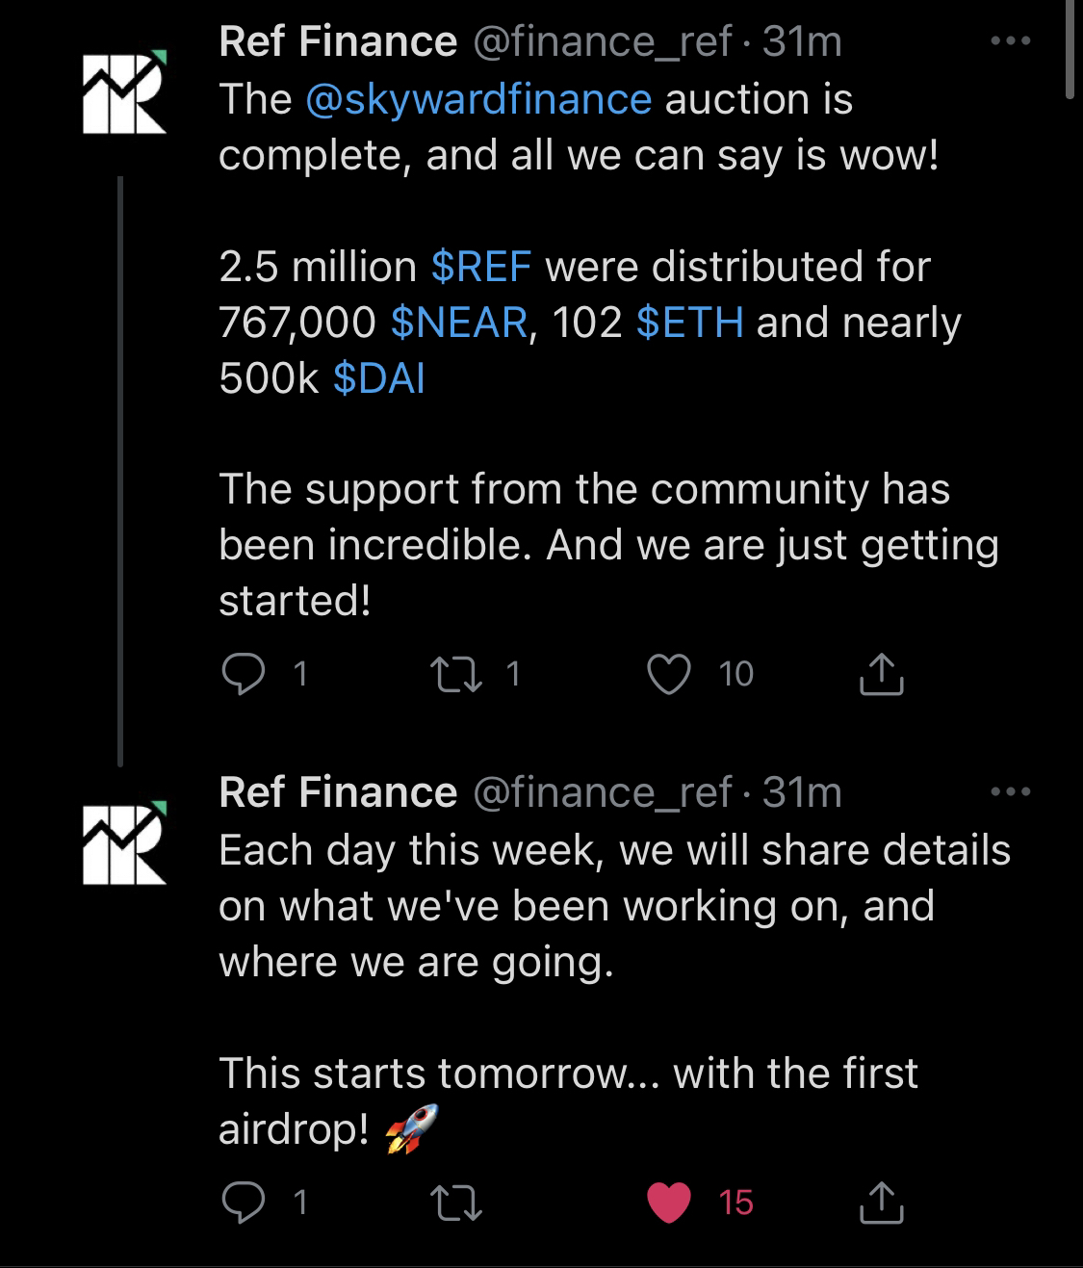Viewport: 1083px width, 1268px height.
Task: Reply to the first Ref Finance tweet
Action: pyautogui.click(x=244, y=674)
